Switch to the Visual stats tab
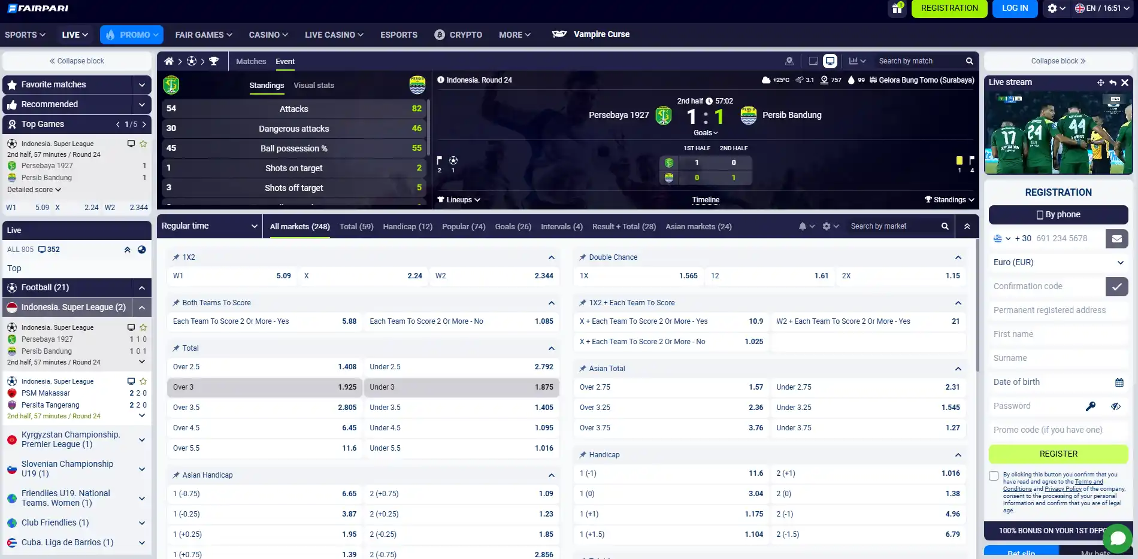 314,86
